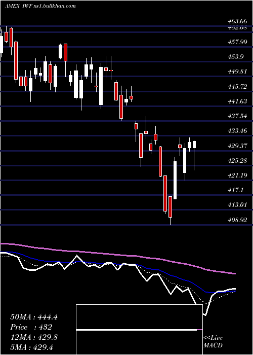Click the 421.19 price axis label
This screenshot has width=253, height=355.
(x=237, y=175)
